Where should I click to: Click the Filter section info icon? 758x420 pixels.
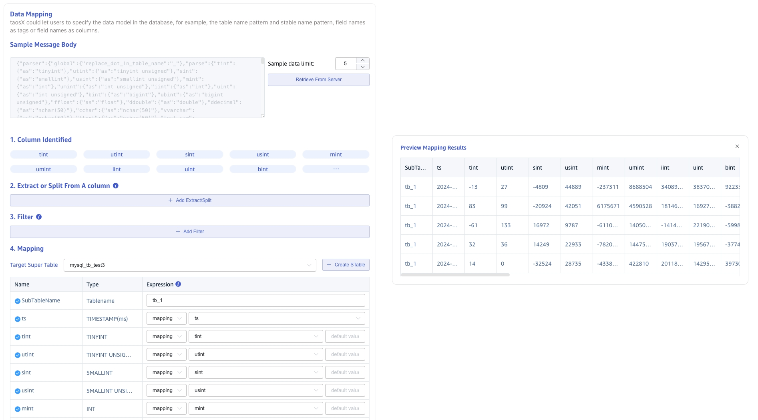coord(39,217)
